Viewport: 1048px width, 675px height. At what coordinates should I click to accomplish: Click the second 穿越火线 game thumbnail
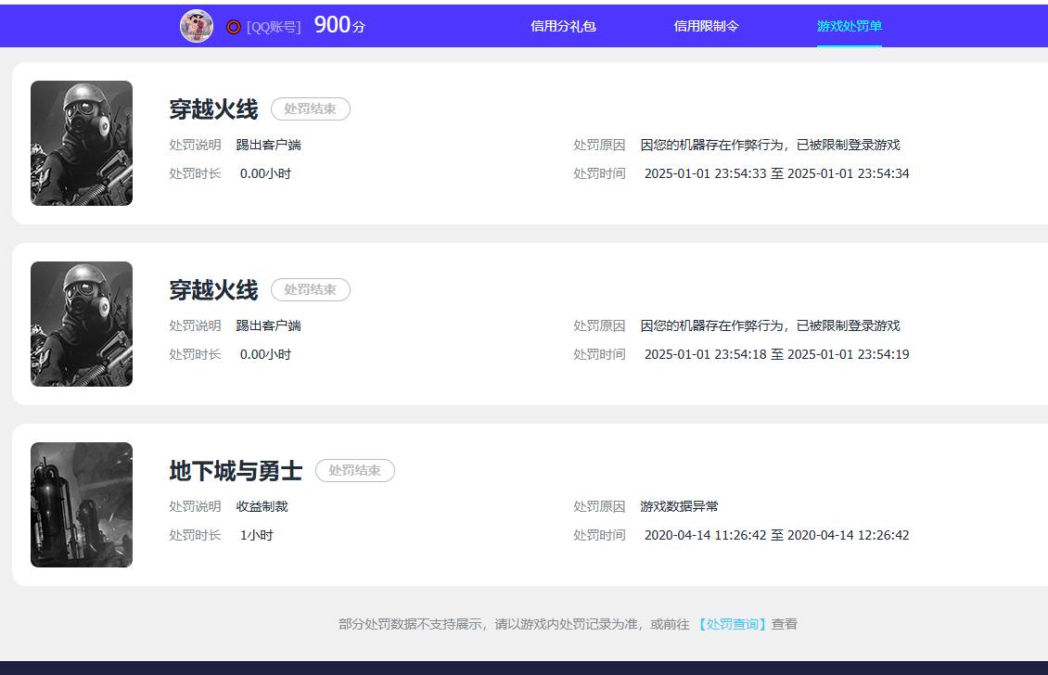(81, 324)
